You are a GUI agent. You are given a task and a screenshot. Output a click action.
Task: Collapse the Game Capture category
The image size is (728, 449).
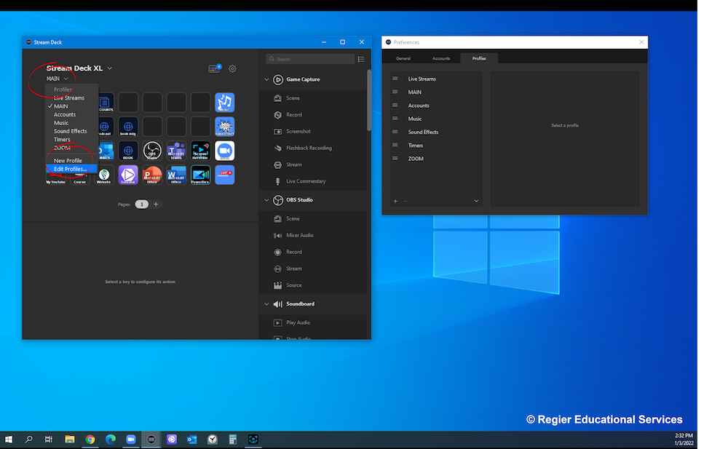(267, 79)
